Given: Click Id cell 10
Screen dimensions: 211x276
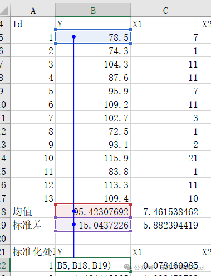Looking at the screenshot, I should point(33,158).
